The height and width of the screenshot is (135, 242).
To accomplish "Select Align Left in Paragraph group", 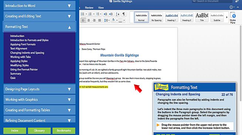I will (x=83, y=20).
